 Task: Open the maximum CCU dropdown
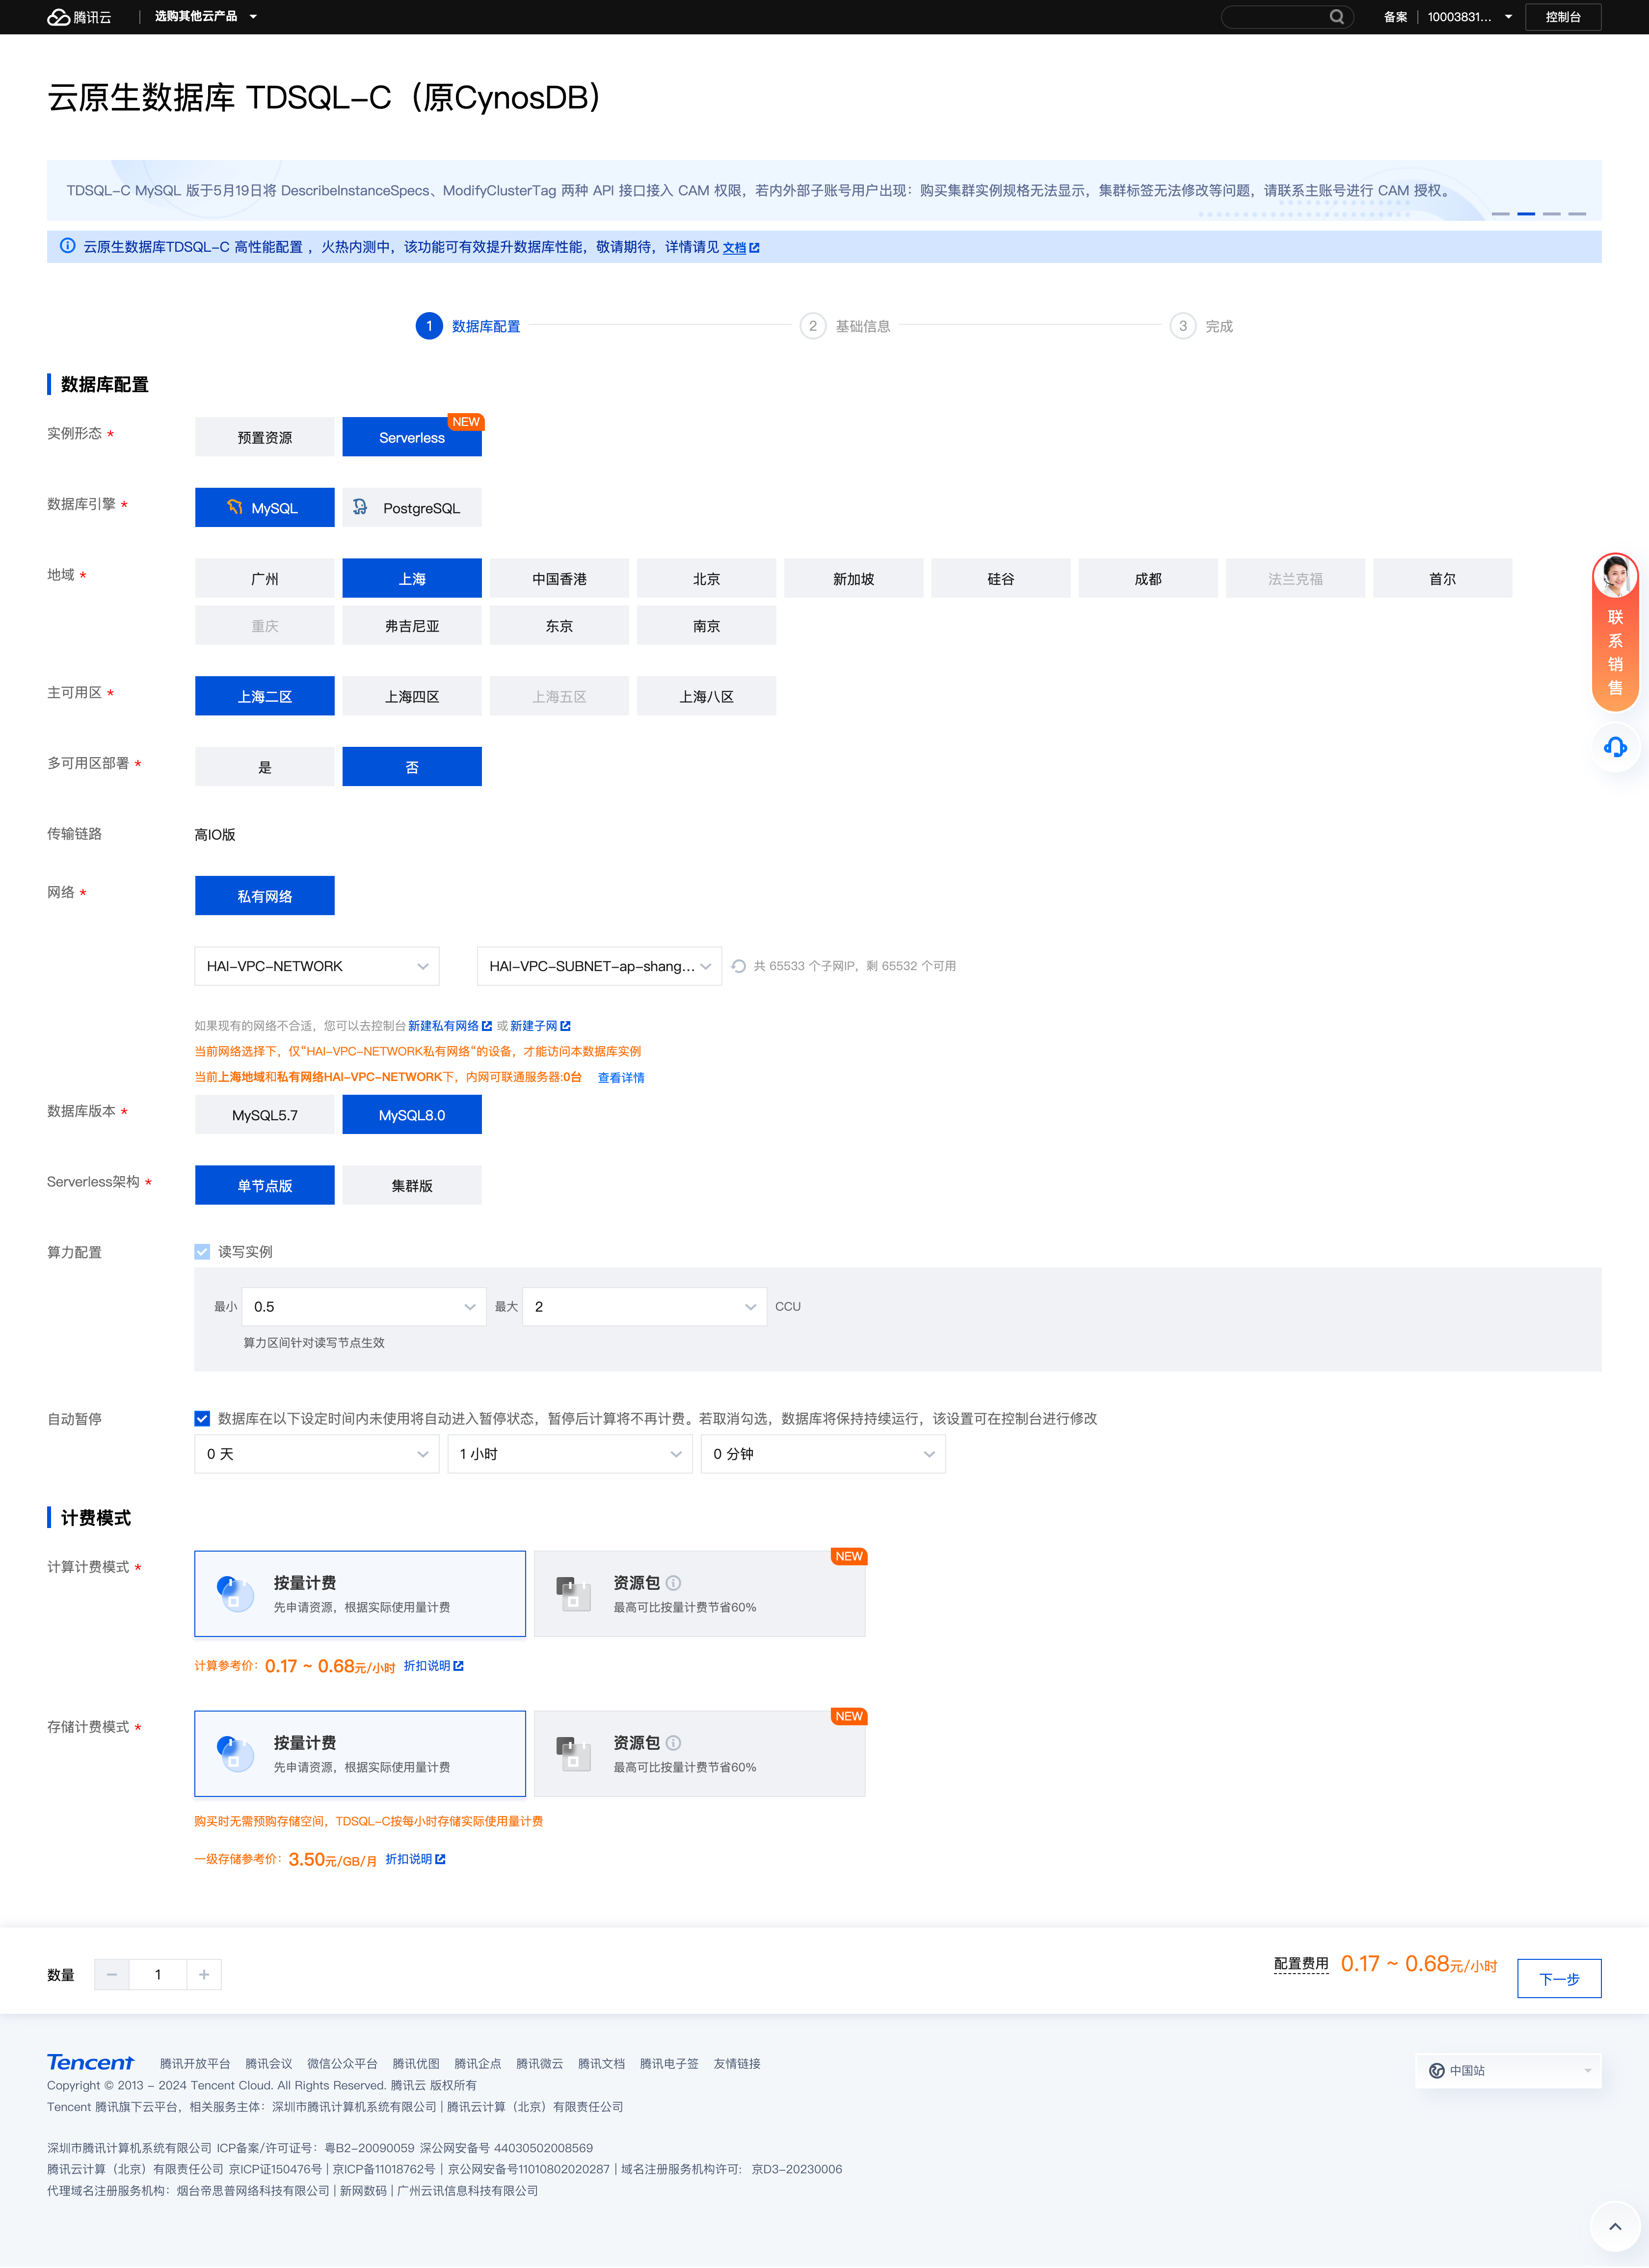pyautogui.click(x=644, y=1306)
